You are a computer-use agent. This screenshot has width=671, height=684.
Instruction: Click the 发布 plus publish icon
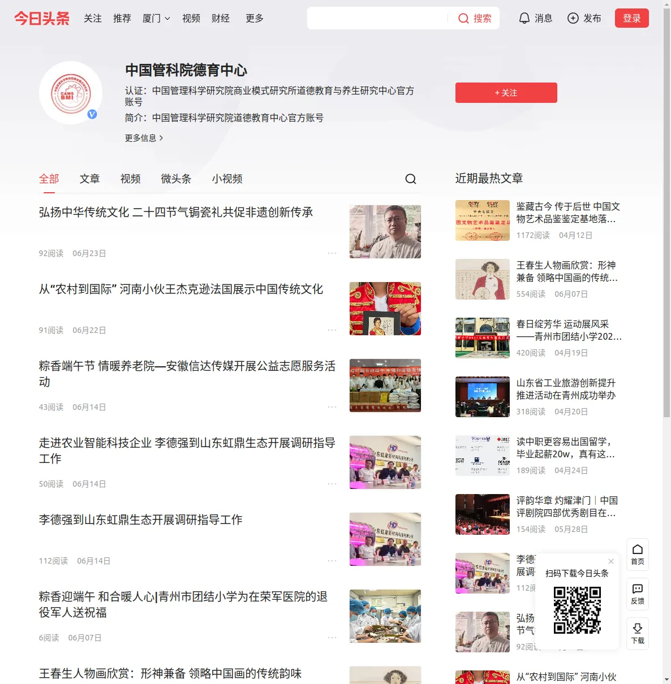584,18
